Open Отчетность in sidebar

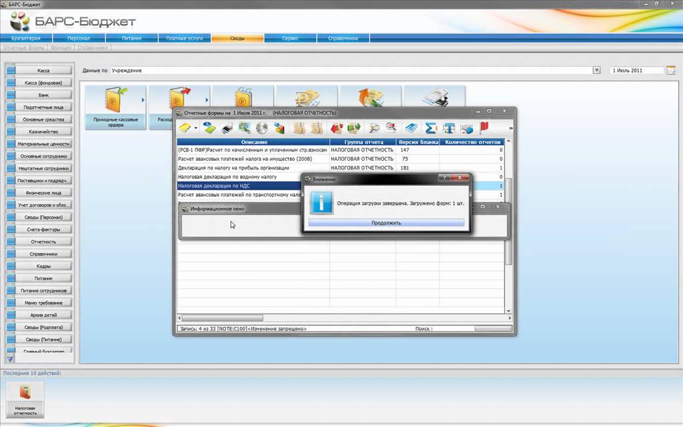pyautogui.click(x=39, y=242)
